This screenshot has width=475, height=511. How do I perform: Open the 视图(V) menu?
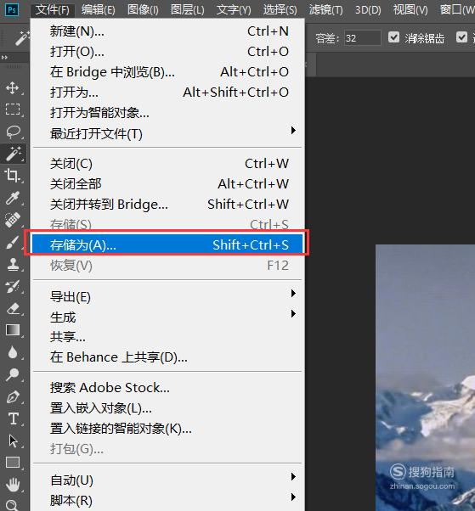tap(410, 10)
